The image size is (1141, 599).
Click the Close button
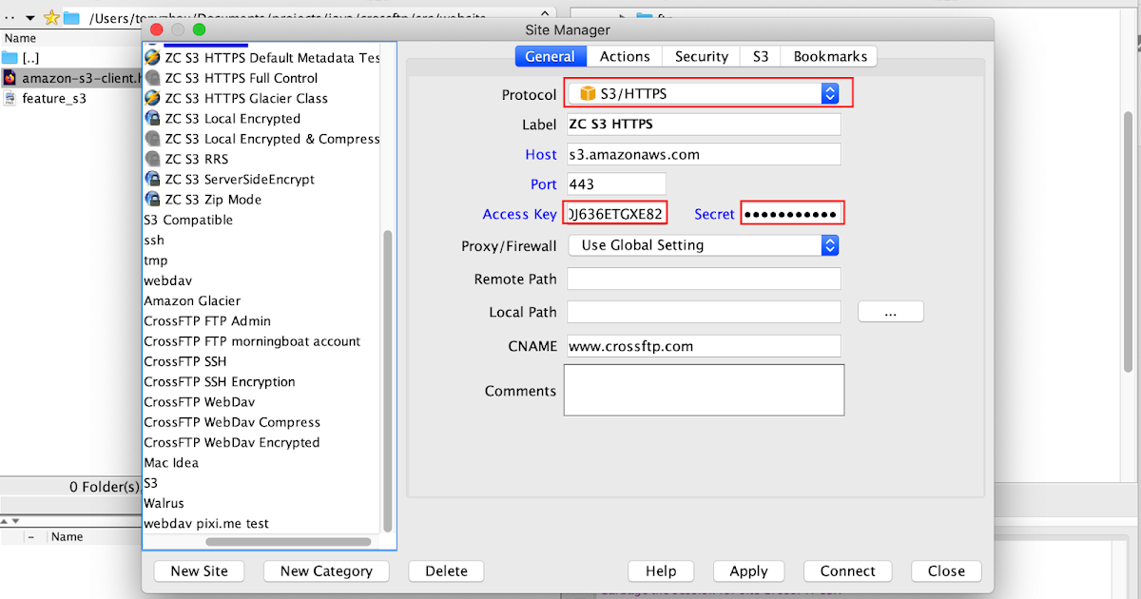pos(946,571)
